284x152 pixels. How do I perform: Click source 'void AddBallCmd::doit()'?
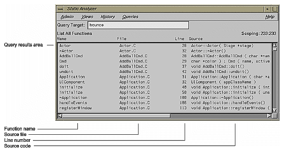tap(218, 66)
